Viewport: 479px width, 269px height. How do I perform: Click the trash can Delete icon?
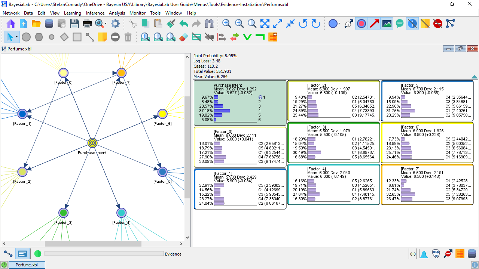coord(128,37)
